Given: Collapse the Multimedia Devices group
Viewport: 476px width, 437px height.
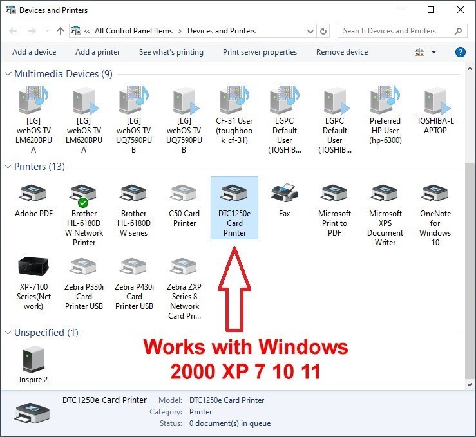Looking at the screenshot, I should click(8, 74).
